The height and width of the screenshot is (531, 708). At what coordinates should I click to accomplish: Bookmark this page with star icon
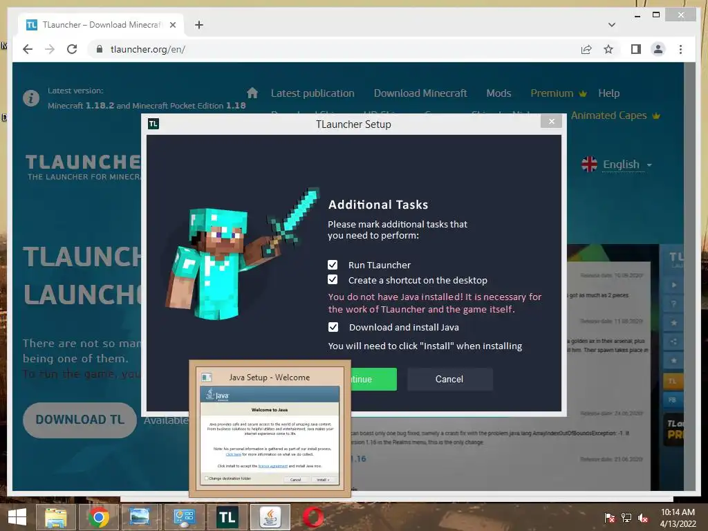click(x=608, y=49)
